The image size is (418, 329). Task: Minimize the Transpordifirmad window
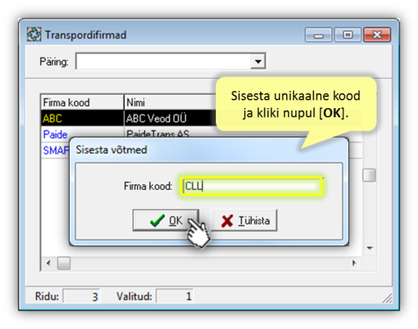(318, 35)
